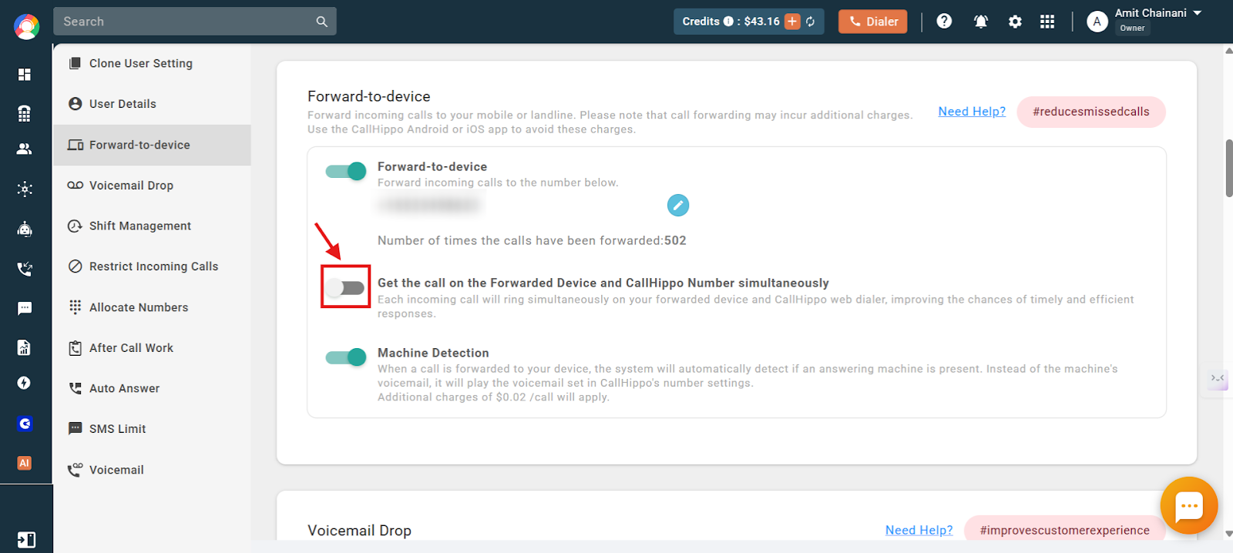This screenshot has height=553, width=1233.
Task: Open the messages chat icon in the left rail
Action: click(25, 308)
